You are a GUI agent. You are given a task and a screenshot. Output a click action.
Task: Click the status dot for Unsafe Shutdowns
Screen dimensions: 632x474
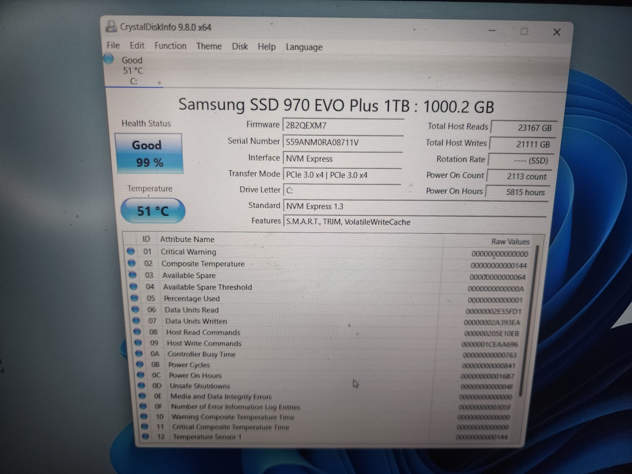pyautogui.click(x=141, y=385)
